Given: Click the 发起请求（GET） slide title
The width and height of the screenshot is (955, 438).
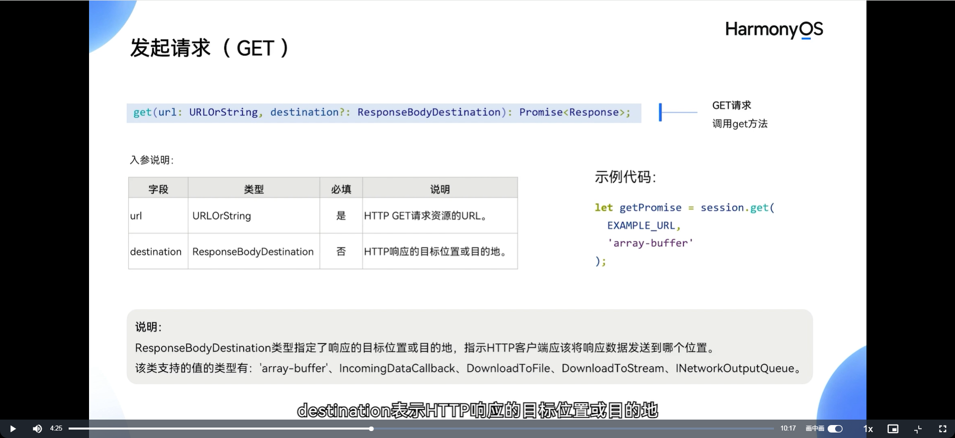Looking at the screenshot, I should pos(209,48).
